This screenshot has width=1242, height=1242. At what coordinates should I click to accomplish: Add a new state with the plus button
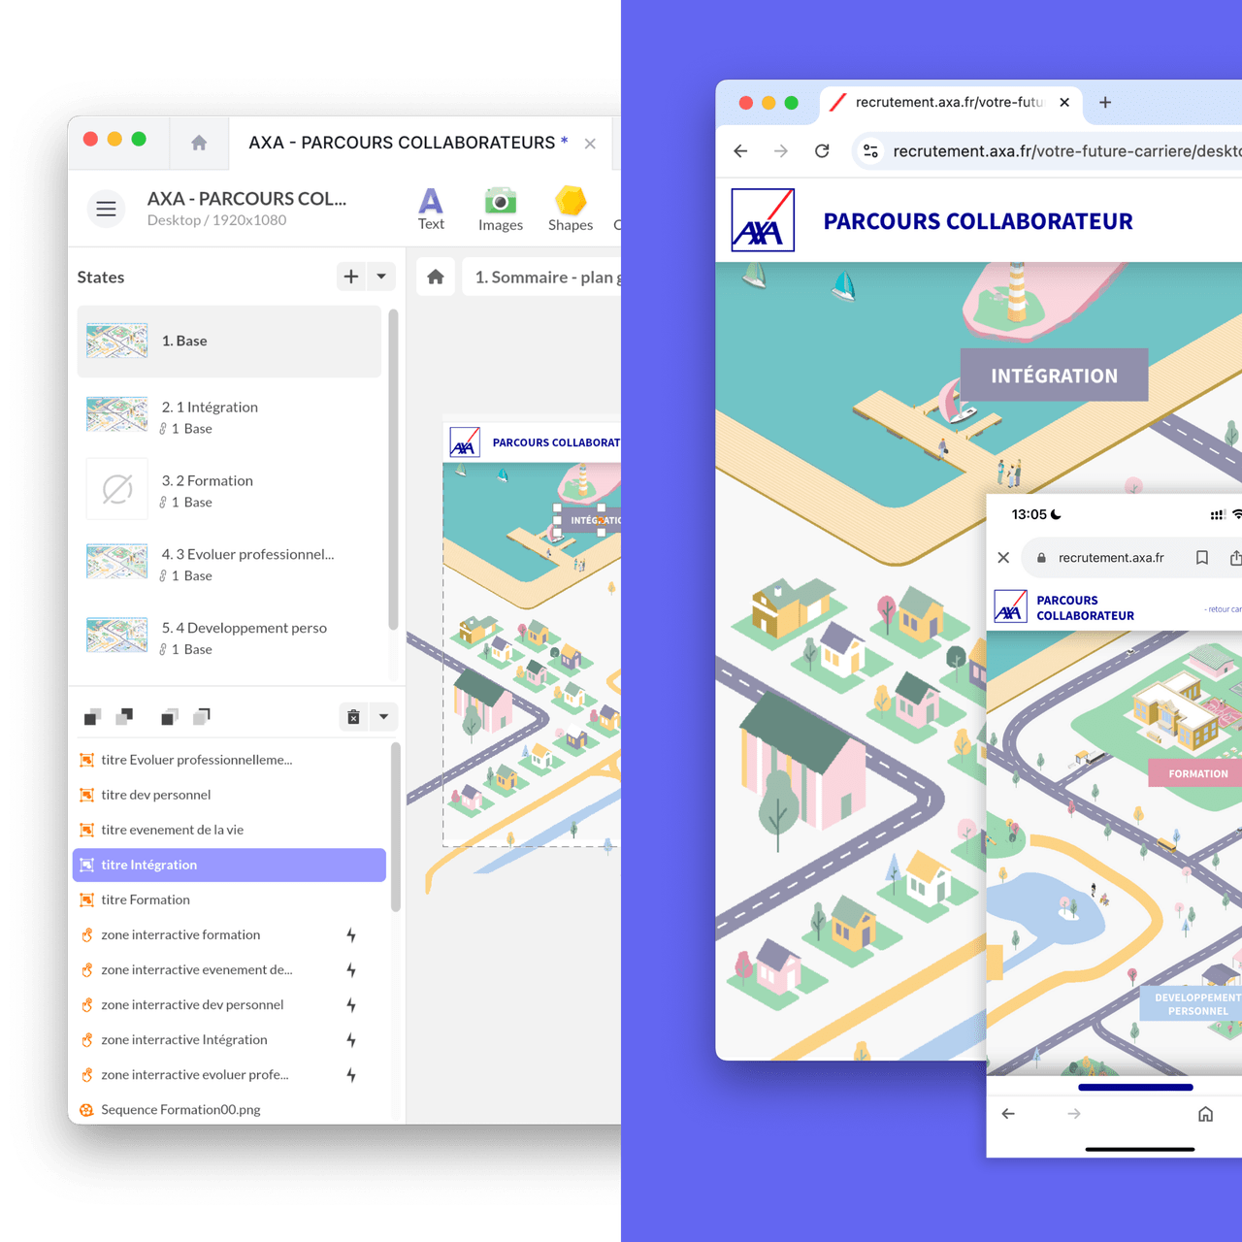351,277
